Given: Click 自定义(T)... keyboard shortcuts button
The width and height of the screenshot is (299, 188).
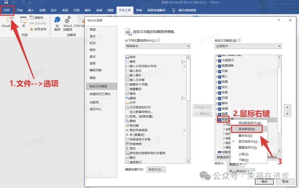Looking at the screenshot, I should [156, 169].
